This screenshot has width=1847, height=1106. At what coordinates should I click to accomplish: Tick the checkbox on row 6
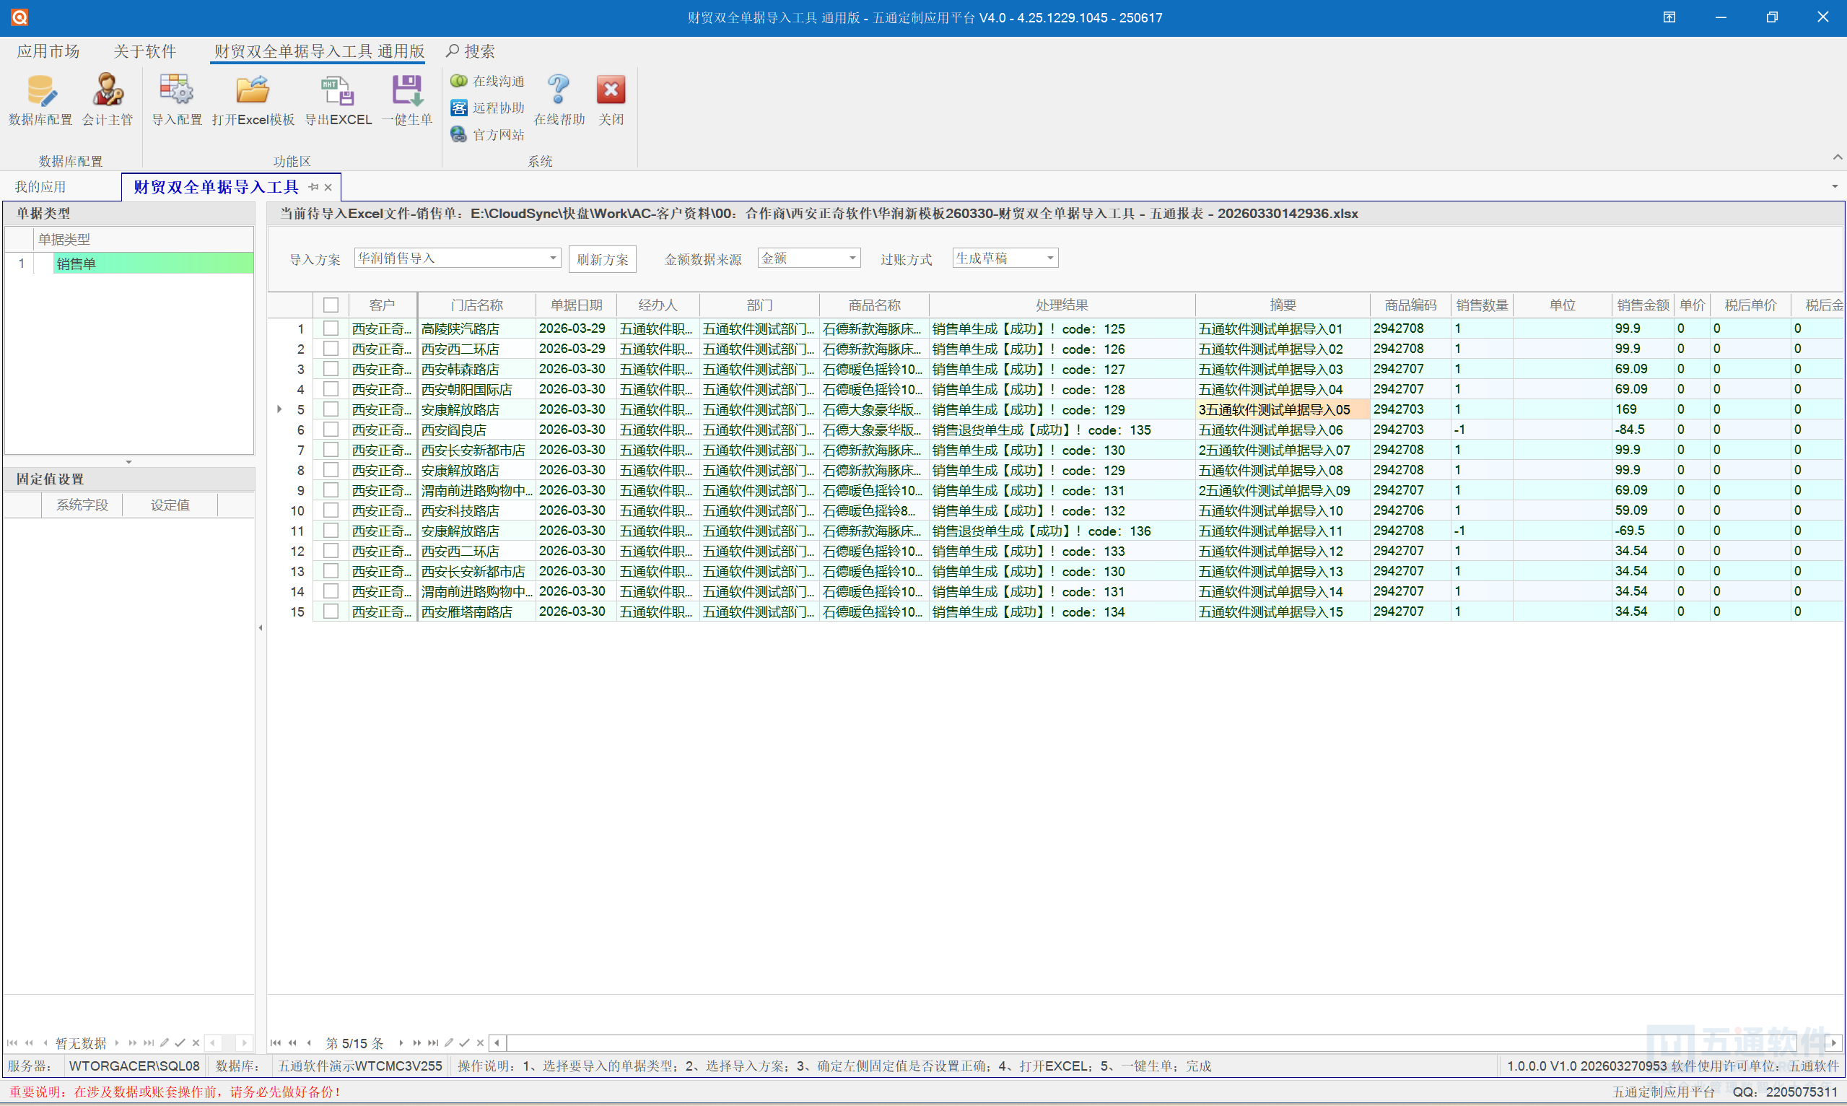331,430
